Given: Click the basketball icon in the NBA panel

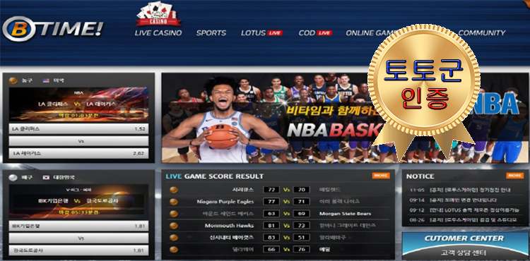Looking at the screenshot, I should (13, 80).
